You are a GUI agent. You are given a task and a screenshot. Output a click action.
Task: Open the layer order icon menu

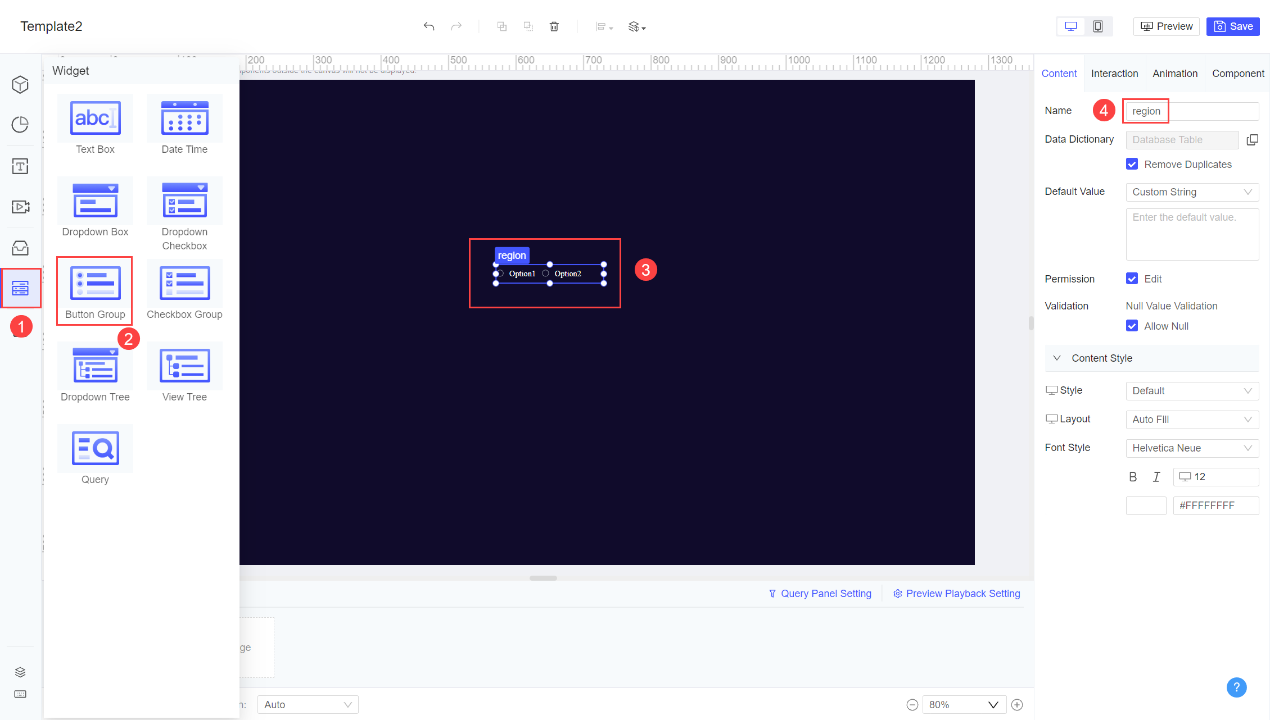point(637,26)
